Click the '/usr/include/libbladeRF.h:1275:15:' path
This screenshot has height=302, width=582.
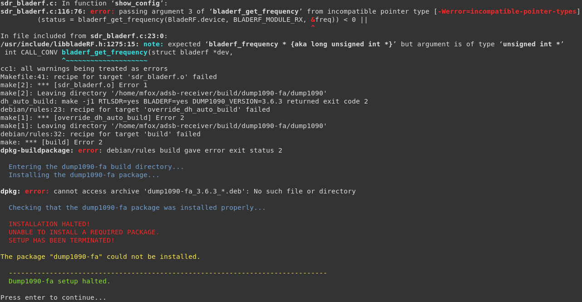tap(70, 44)
